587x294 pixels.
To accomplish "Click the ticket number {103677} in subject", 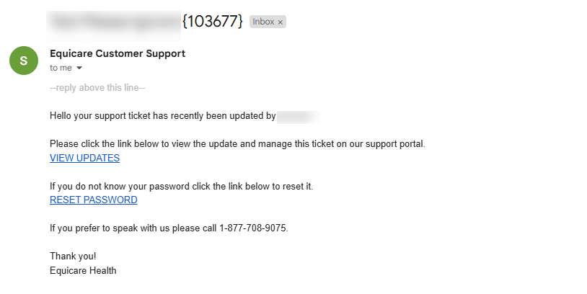I will (x=212, y=21).
